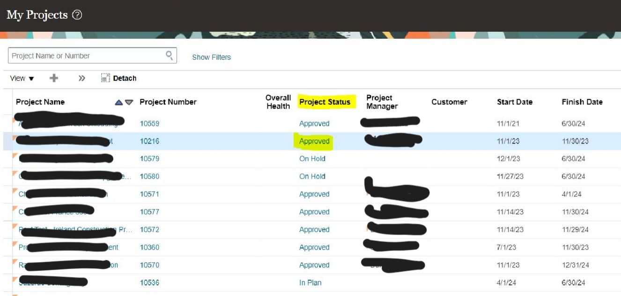The image size is (621, 296).
Task: Click the Show Filters link
Action: [211, 57]
